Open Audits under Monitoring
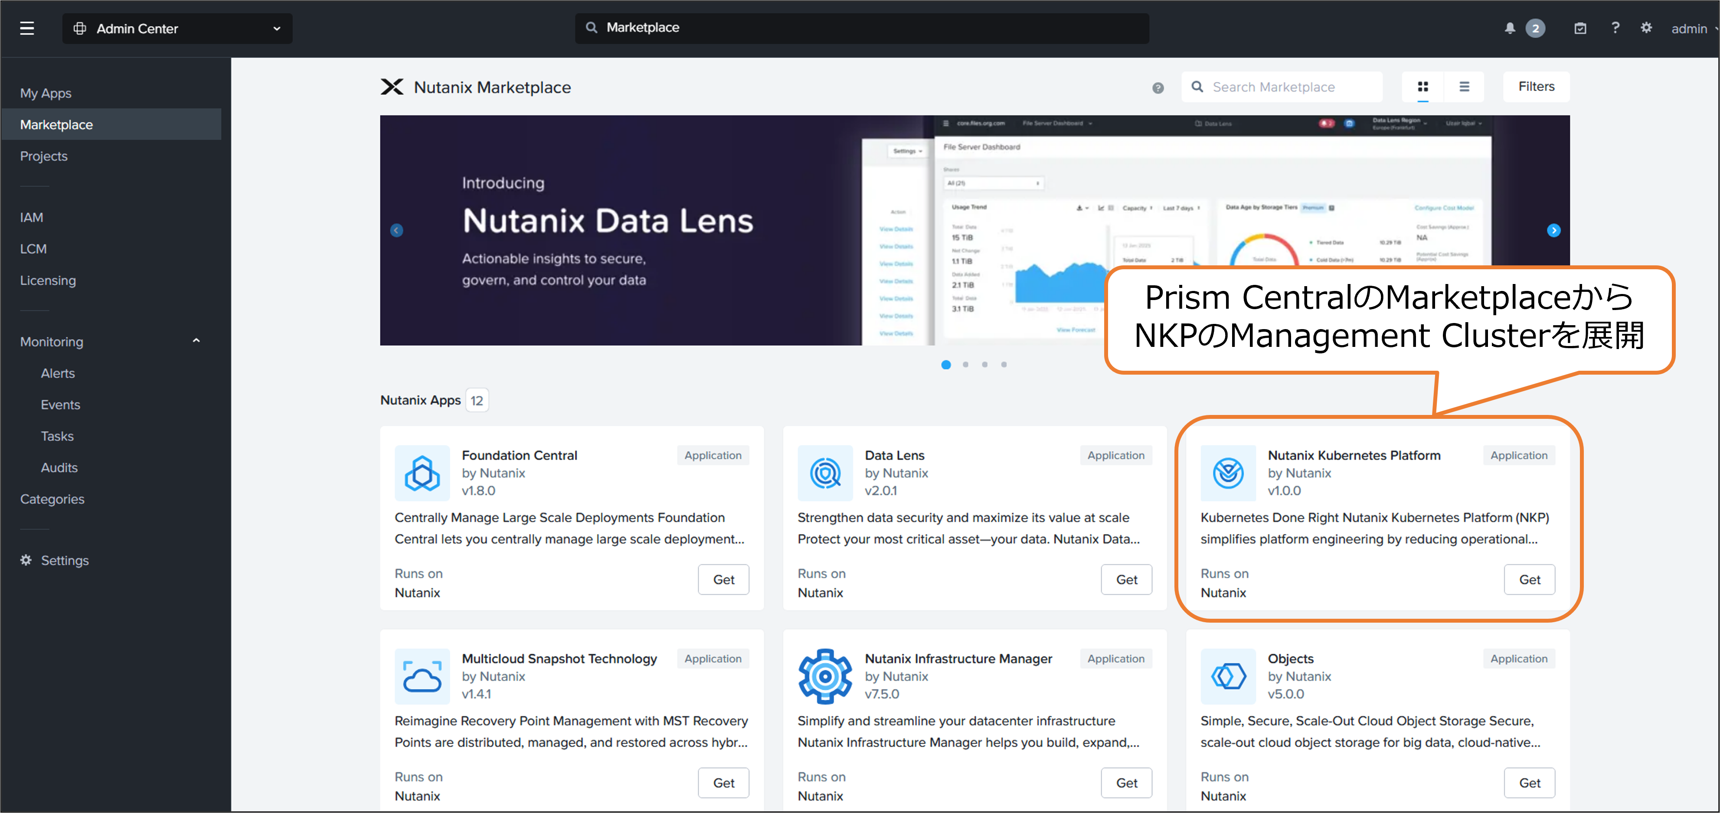Image resolution: width=1720 pixels, height=813 pixels. coord(59,467)
